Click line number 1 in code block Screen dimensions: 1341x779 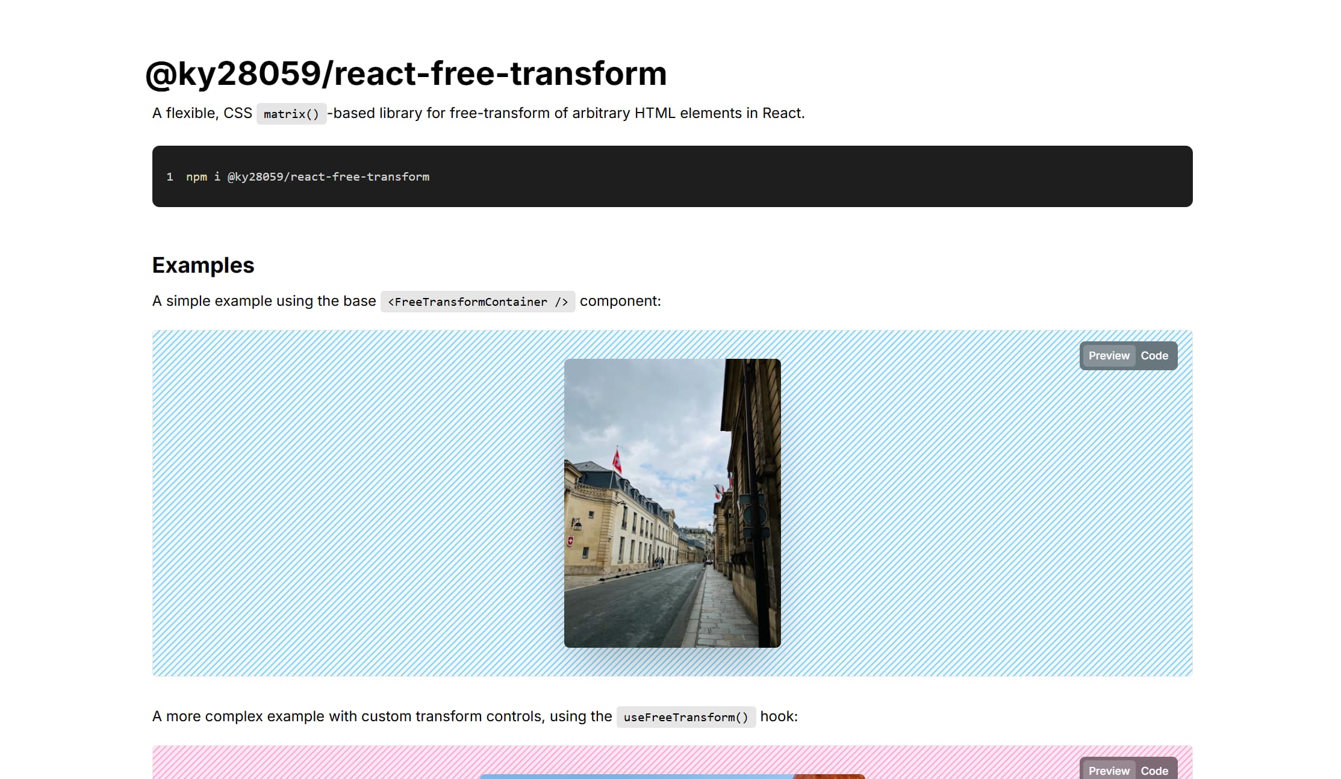170,177
